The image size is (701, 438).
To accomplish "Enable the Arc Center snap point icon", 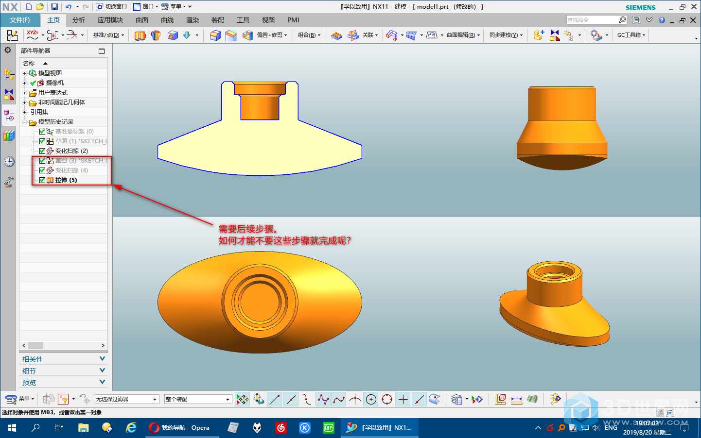I will coord(371,399).
